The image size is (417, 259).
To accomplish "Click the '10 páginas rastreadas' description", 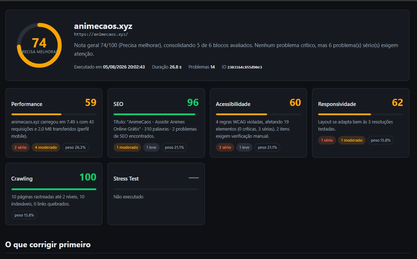I will tap(48, 200).
